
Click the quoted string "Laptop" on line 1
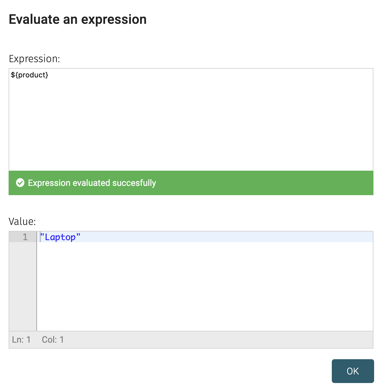click(x=60, y=237)
